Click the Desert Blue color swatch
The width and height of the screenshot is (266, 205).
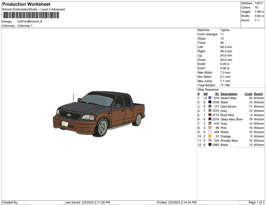[x=210, y=98]
